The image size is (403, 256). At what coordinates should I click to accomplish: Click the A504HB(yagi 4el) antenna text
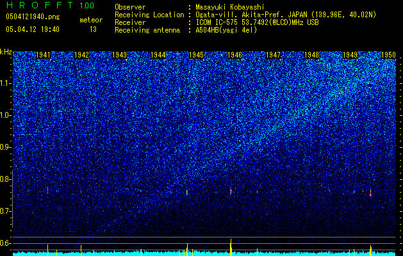point(226,30)
